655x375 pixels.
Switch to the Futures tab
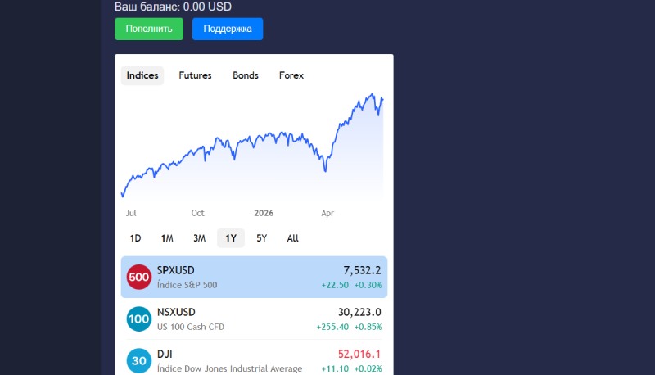click(195, 75)
